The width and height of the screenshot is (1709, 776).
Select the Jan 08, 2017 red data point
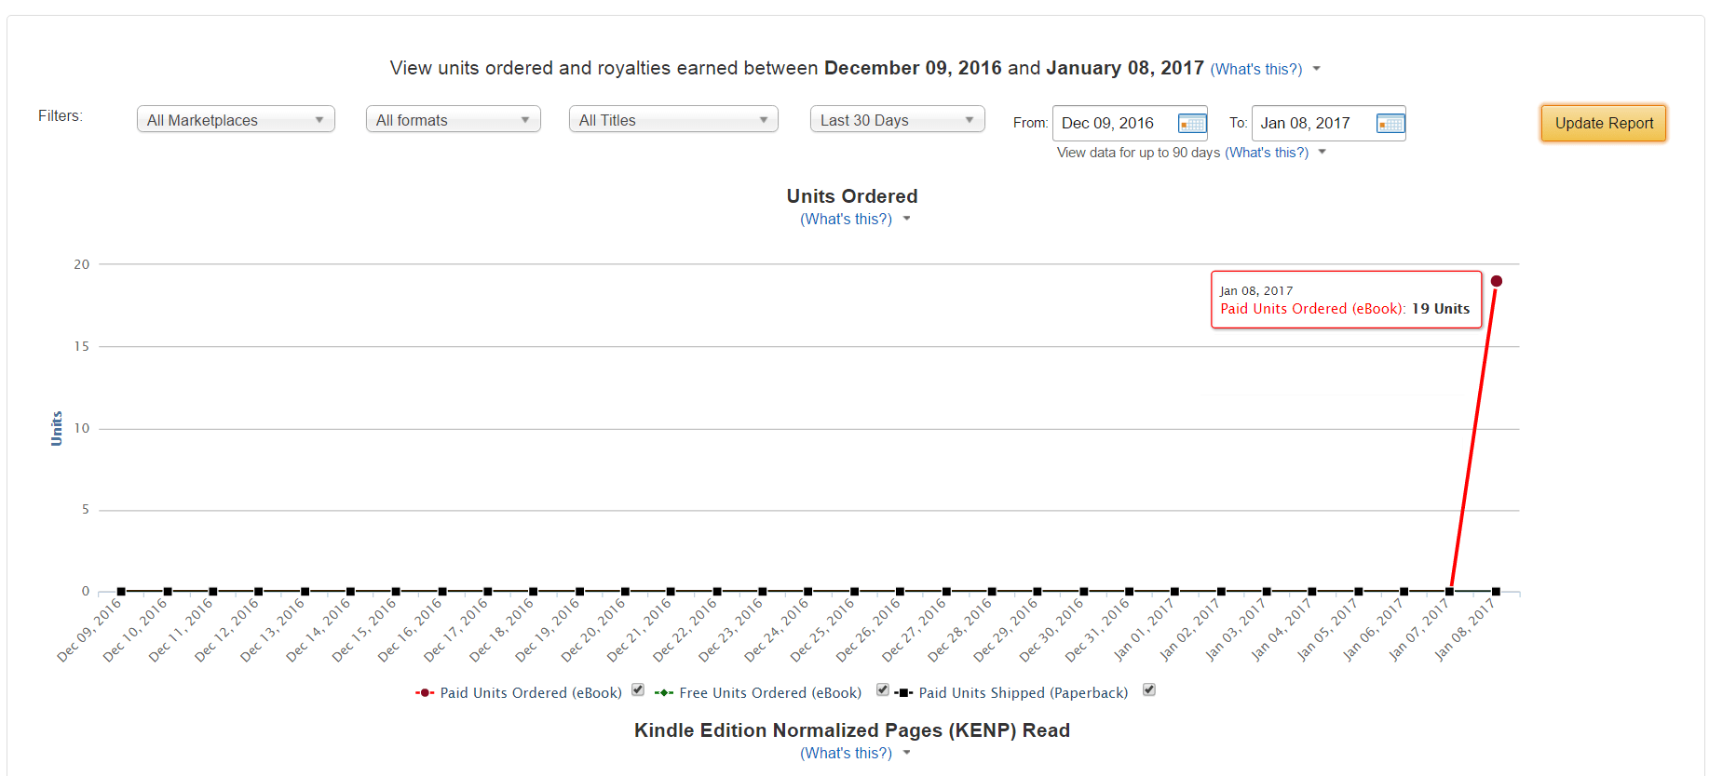point(1497,281)
